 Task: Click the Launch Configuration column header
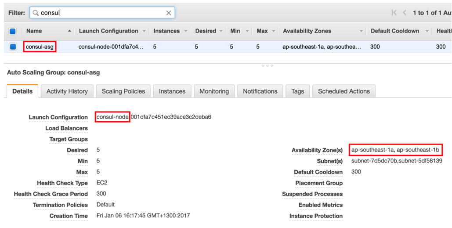coord(108,31)
